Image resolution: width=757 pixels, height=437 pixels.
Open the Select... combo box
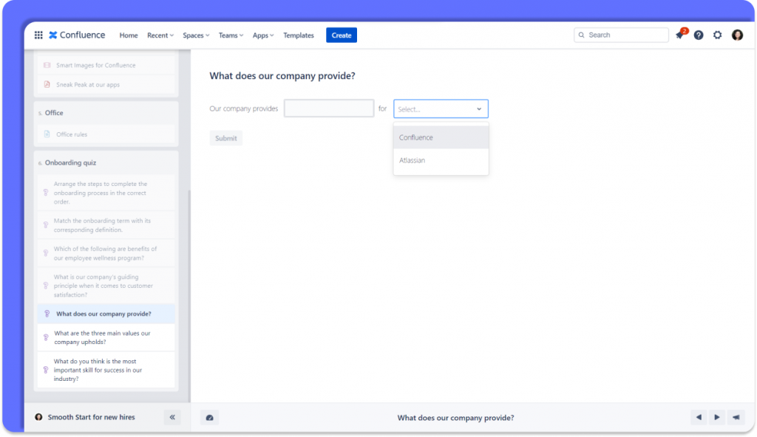click(441, 109)
